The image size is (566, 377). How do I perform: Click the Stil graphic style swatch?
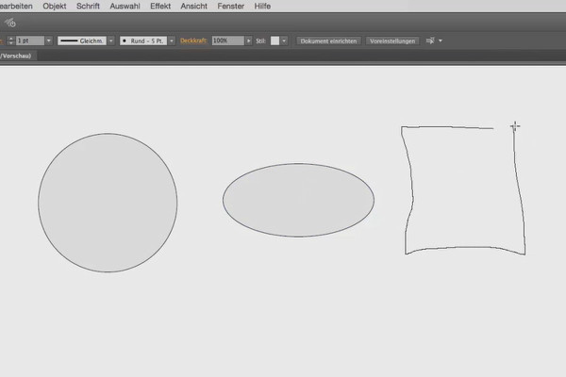pyautogui.click(x=275, y=41)
